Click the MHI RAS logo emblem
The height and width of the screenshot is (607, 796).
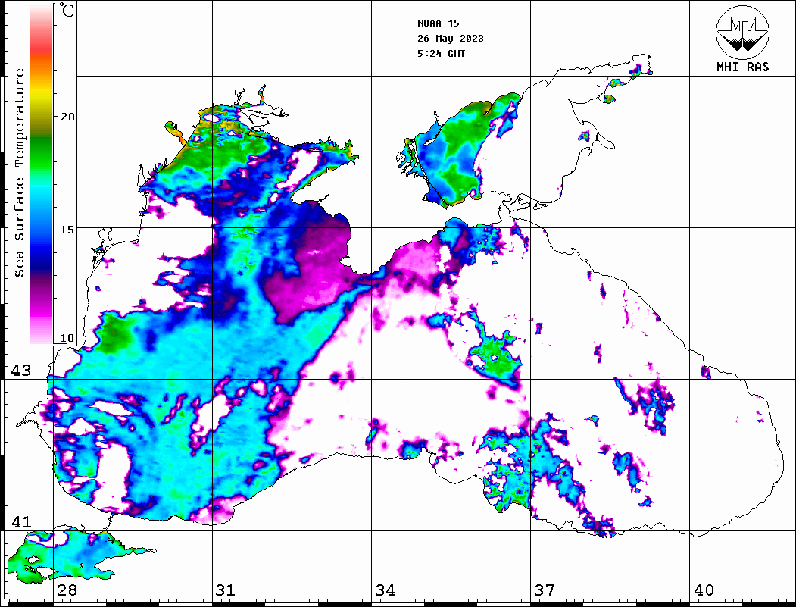click(742, 33)
